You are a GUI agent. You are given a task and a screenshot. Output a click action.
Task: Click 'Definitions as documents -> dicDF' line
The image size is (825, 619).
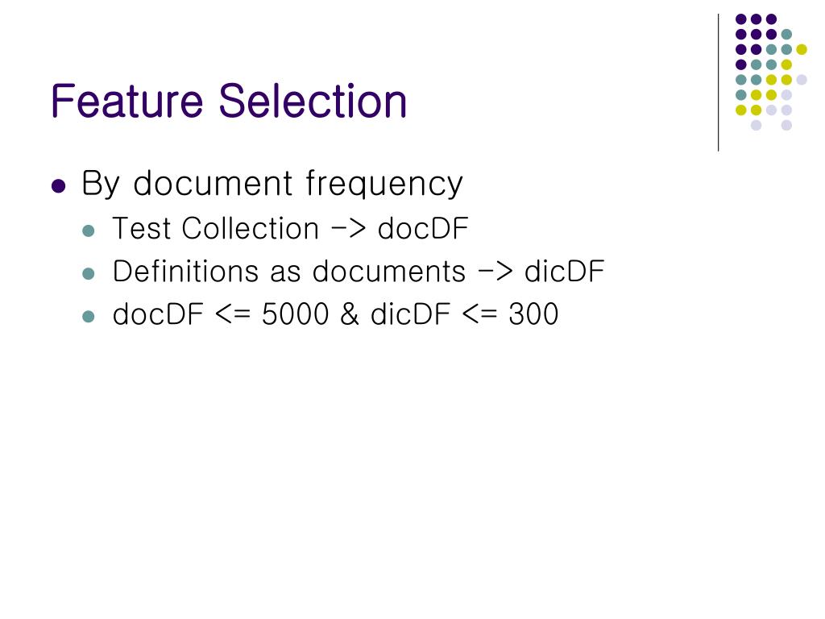pyautogui.click(x=359, y=271)
